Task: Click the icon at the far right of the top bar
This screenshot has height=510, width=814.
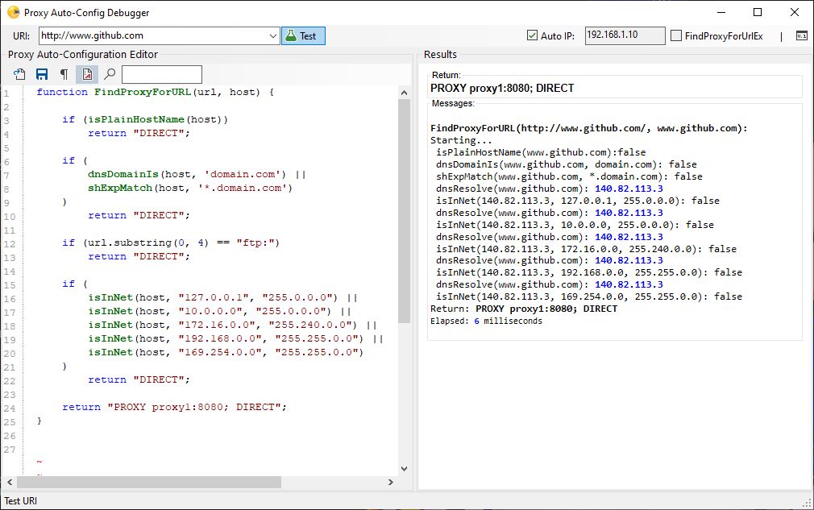Action: (x=802, y=35)
